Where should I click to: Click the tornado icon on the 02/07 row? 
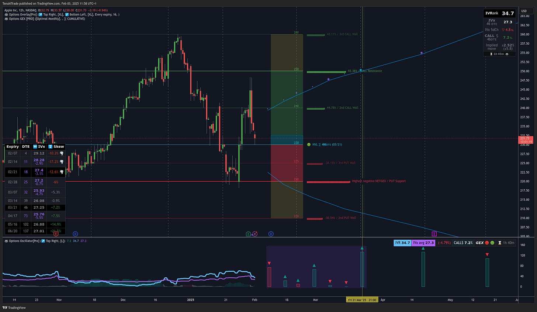[x=62, y=153]
